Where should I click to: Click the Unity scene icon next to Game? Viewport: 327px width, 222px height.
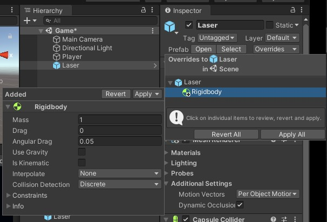click(49, 31)
